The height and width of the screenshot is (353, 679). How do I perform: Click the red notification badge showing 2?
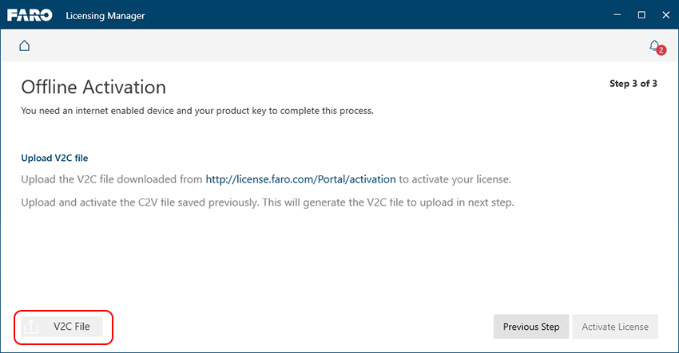[661, 50]
